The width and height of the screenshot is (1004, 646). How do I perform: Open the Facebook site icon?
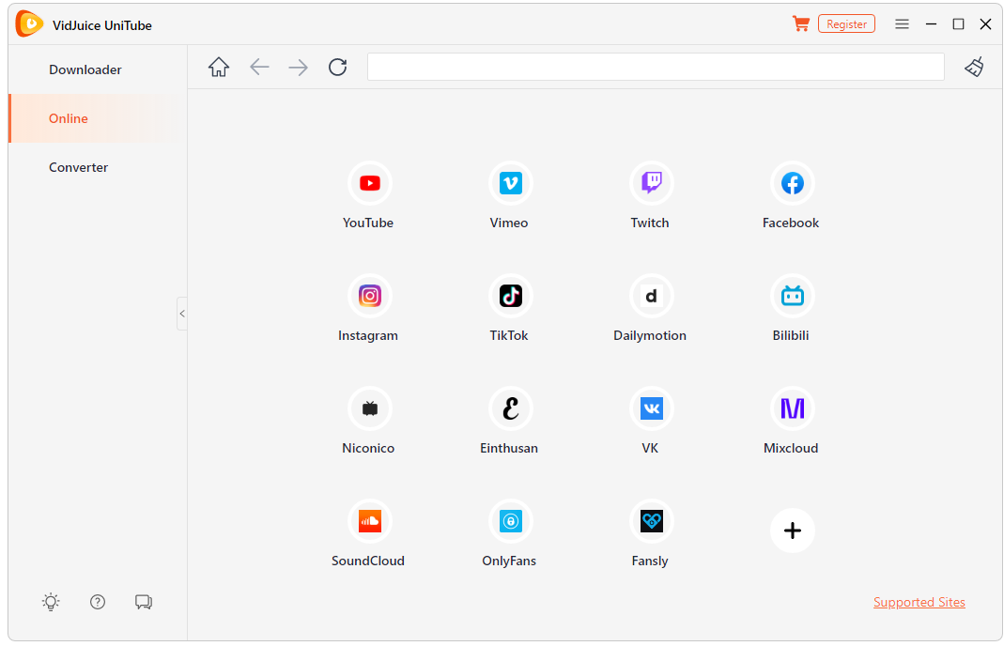pyautogui.click(x=792, y=183)
